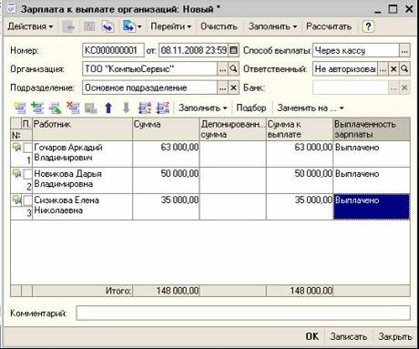419x349 pixels.
Task: Open the Подразделение selection with ellipsis button
Action: [x=222, y=87]
